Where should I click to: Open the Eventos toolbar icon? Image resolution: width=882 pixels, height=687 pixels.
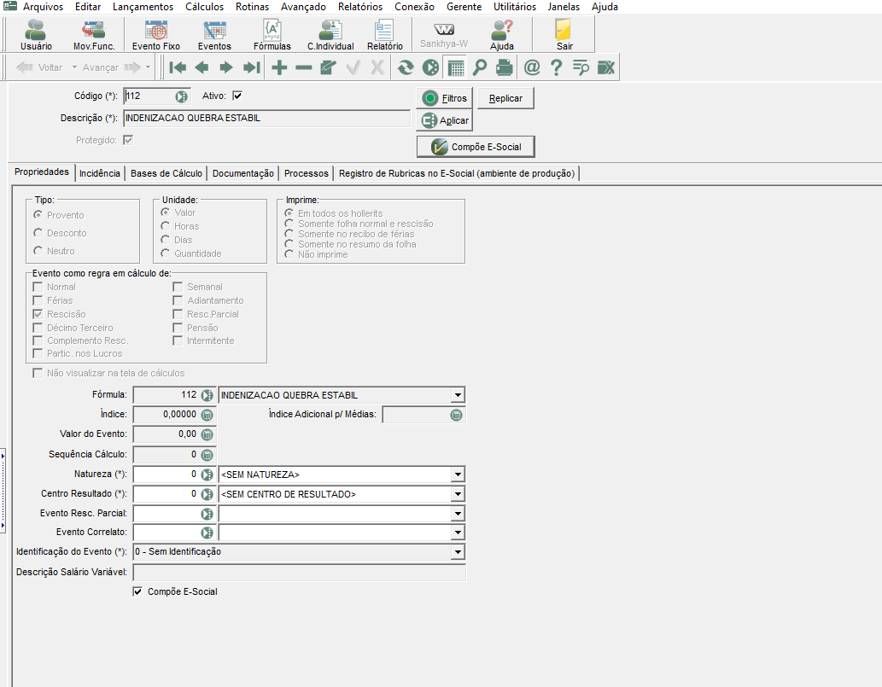[x=214, y=35]
